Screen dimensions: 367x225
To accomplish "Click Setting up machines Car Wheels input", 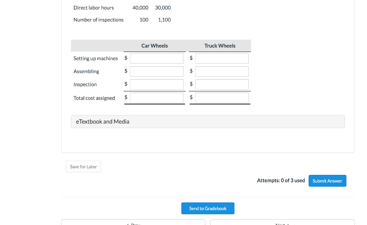I will [x=157, y=58].
